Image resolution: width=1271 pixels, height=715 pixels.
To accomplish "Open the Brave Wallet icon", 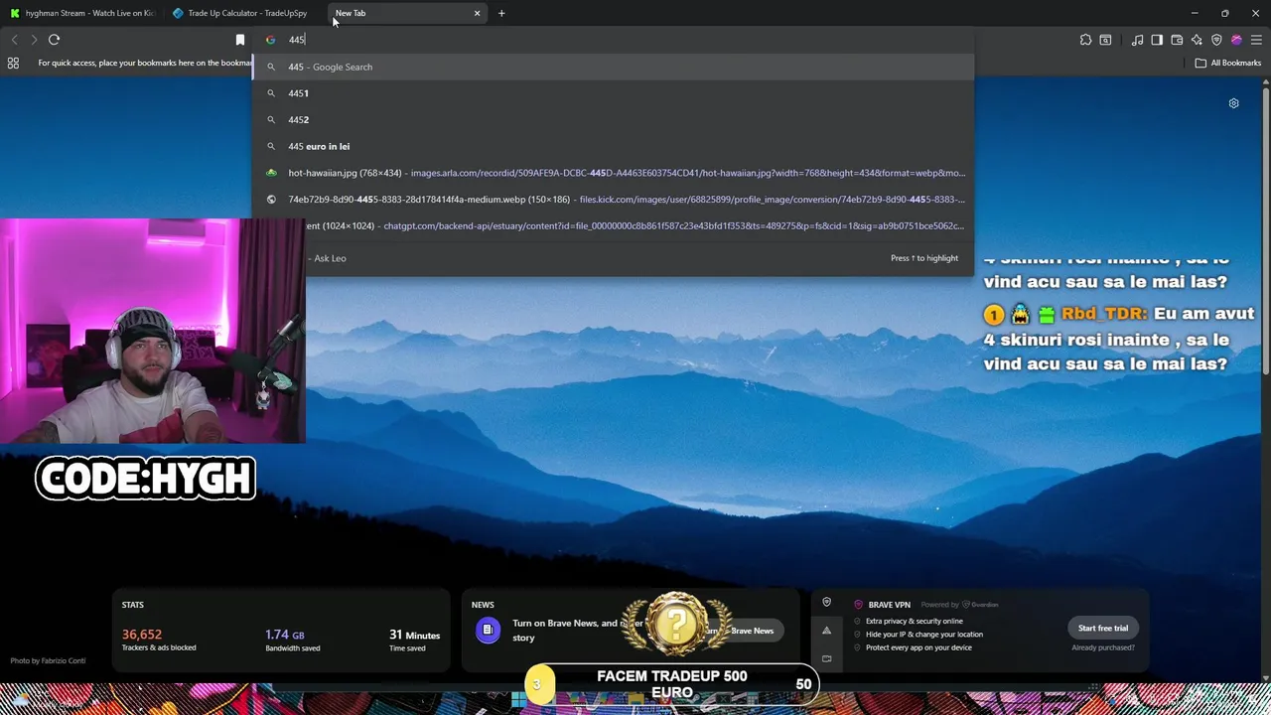I will click(1177, 40).
